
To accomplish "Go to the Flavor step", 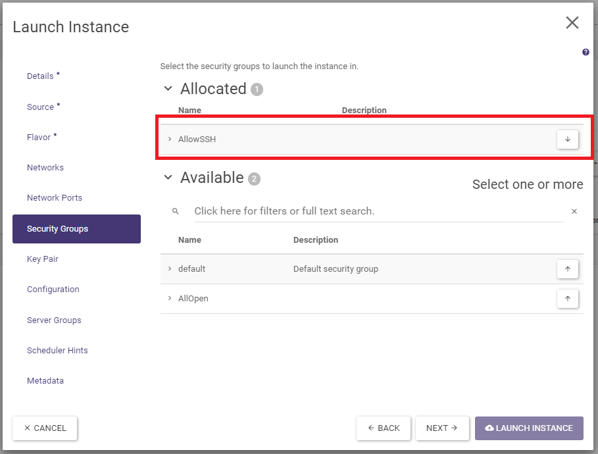I will [39, 138].
